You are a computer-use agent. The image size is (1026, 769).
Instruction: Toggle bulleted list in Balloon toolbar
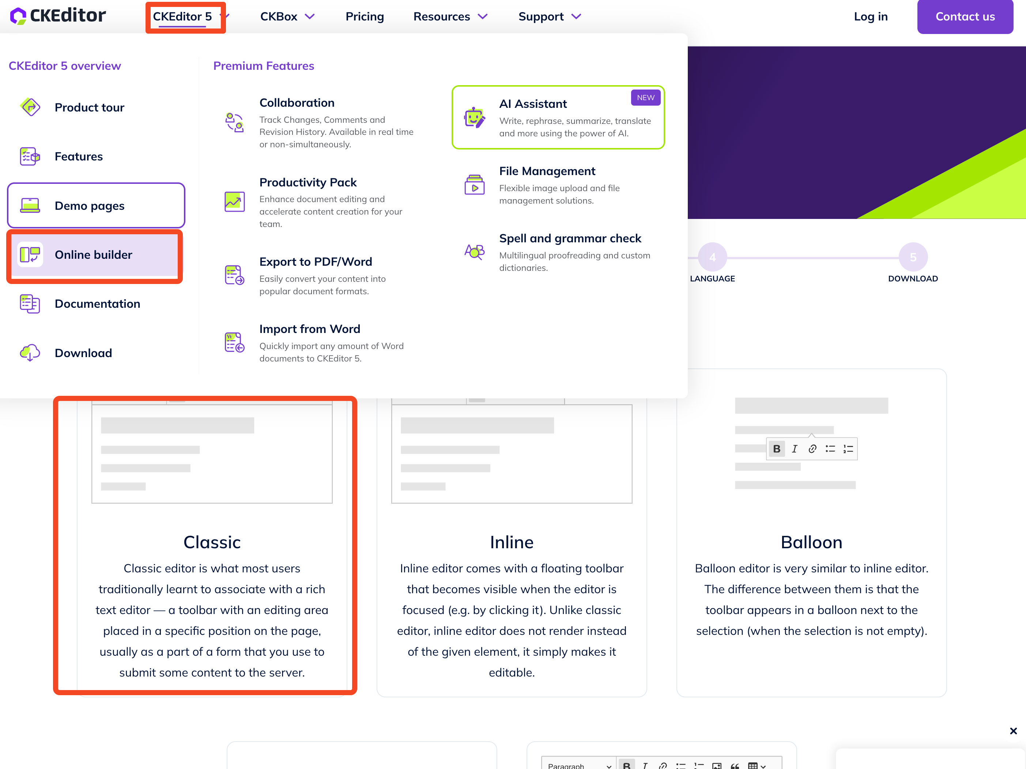tap(830, 449)
